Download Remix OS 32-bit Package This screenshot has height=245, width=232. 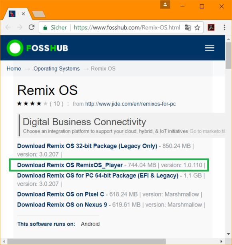click(x=87, y=146)
